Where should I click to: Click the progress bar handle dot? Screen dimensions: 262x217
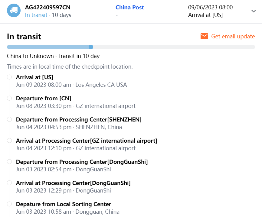(91, 47)
